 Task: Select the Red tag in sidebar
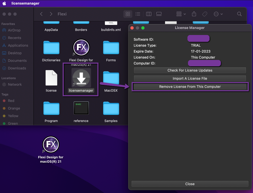[11, 101]
